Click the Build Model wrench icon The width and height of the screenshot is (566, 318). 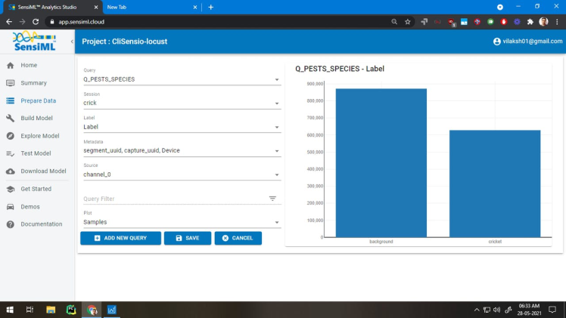(x=11, y=119)
